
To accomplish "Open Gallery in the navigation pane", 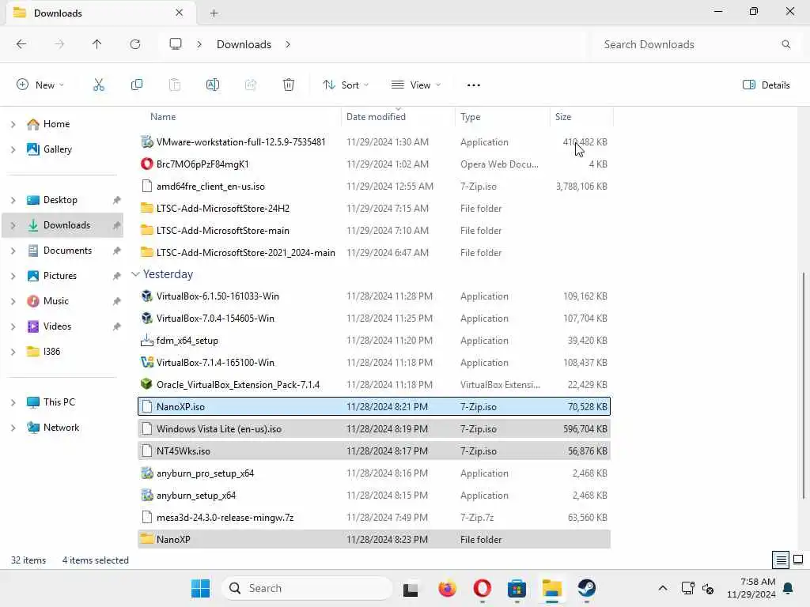I will point(57,149).
